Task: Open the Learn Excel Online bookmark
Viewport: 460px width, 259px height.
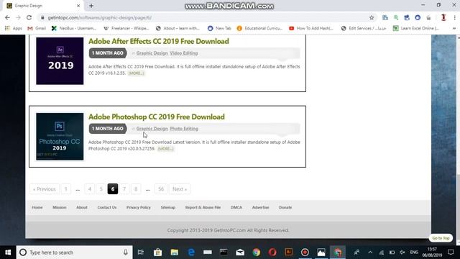Action: coord(416,28)
